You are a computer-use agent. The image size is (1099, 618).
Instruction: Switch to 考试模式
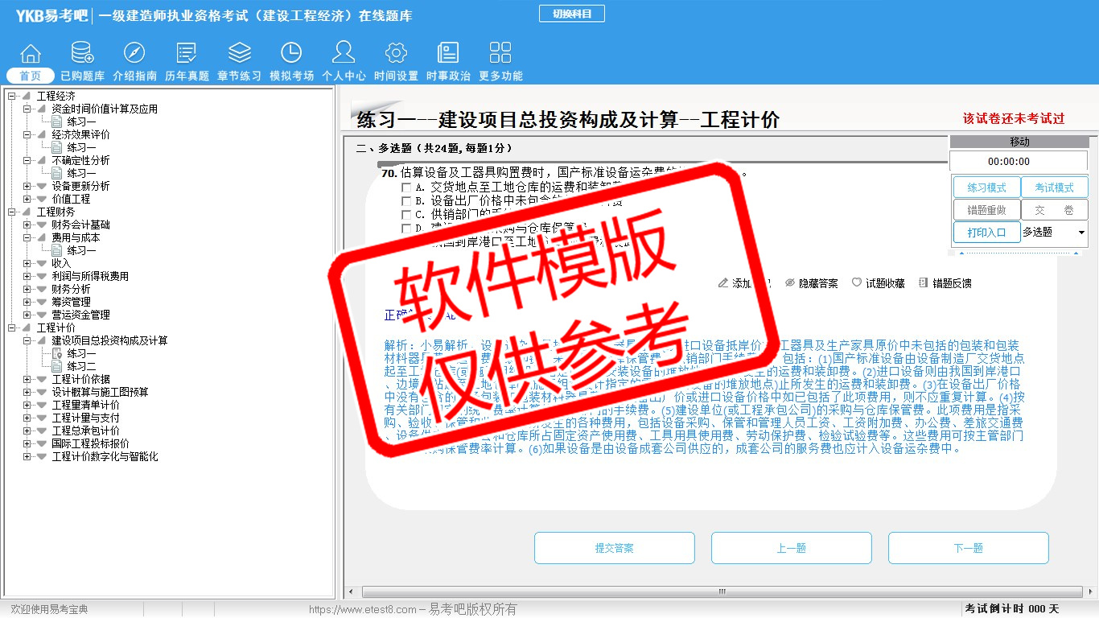tap(1055, 187)
